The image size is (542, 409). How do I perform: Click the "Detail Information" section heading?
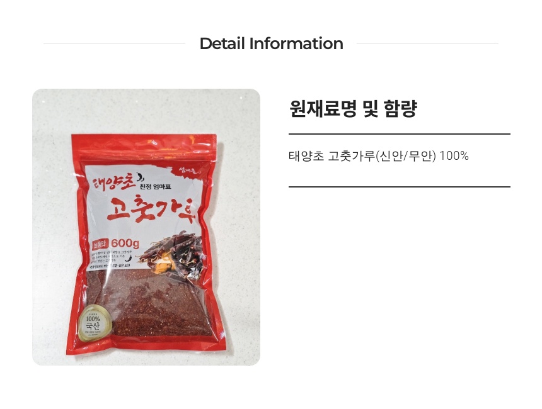271,43
